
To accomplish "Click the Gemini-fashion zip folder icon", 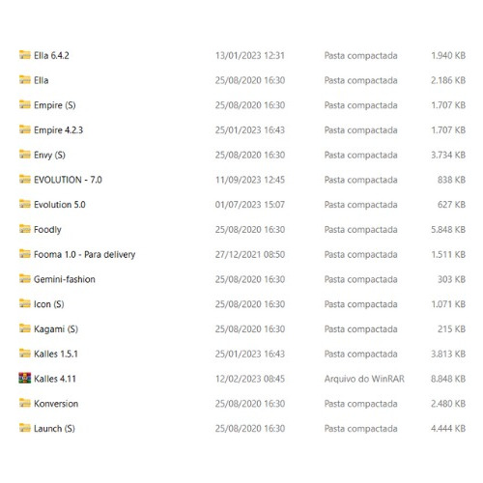I will point(25,278).
